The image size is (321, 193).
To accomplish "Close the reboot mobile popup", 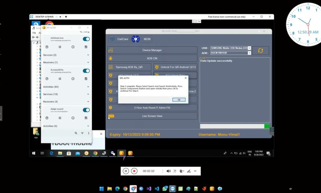I will pos(101,134).
